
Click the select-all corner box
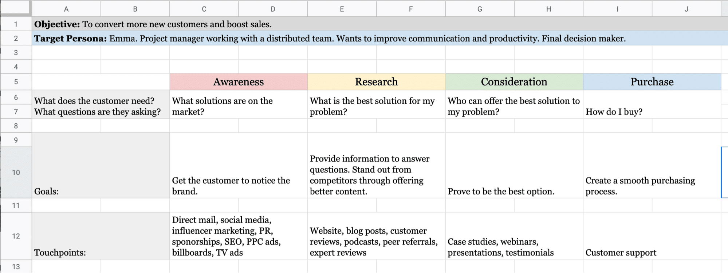16,8
